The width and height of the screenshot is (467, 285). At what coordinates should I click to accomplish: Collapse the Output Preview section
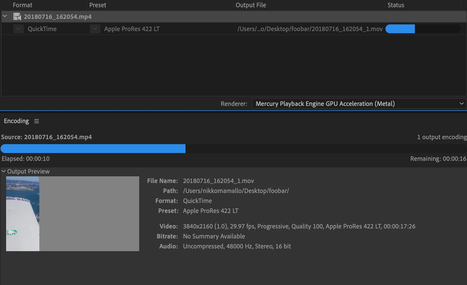pos(4,171)
